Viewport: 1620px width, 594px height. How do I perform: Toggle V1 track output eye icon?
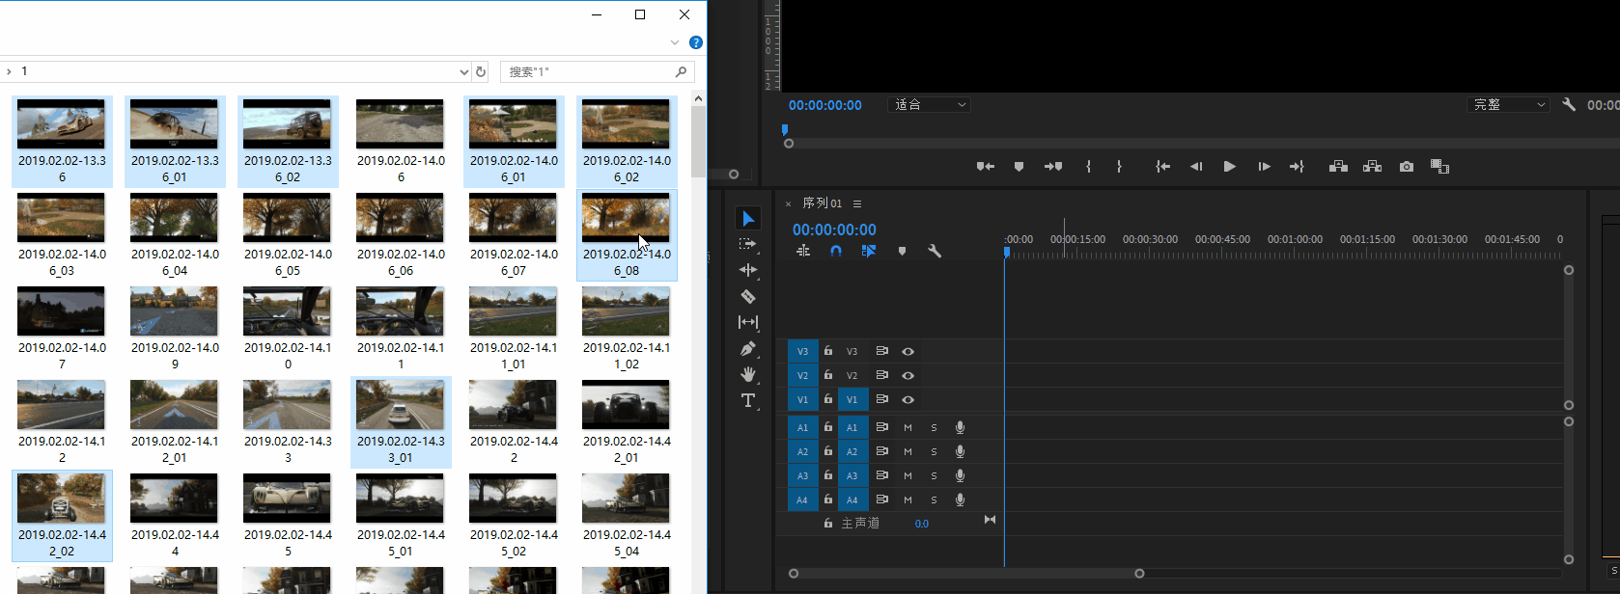908,399
